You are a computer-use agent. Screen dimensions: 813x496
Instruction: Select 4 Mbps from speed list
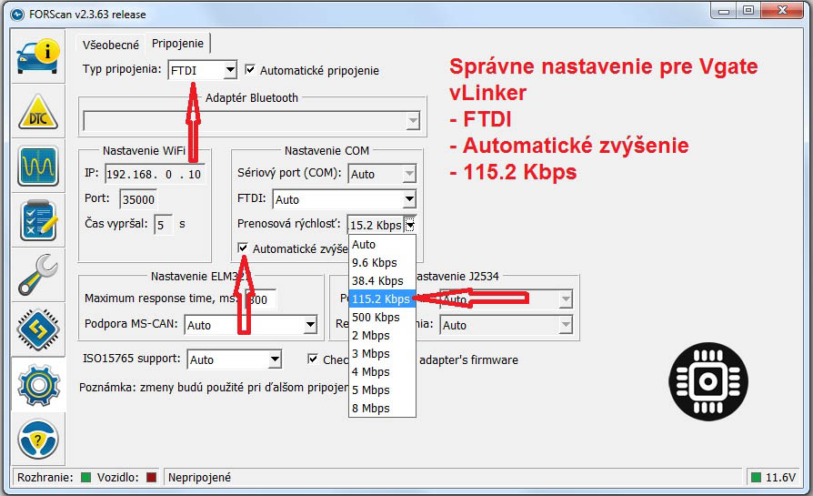click(x=382, y=371)
